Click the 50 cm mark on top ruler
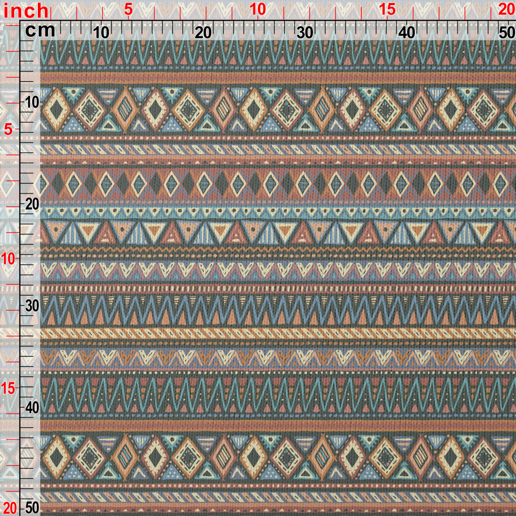 coord(506,33)
